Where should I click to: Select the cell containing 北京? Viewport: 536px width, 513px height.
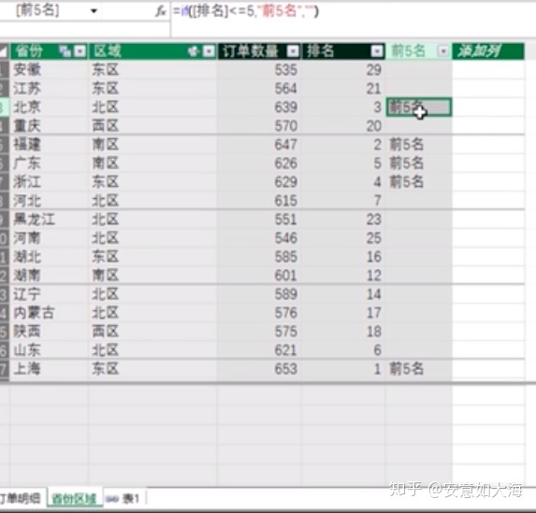(50, 107)
